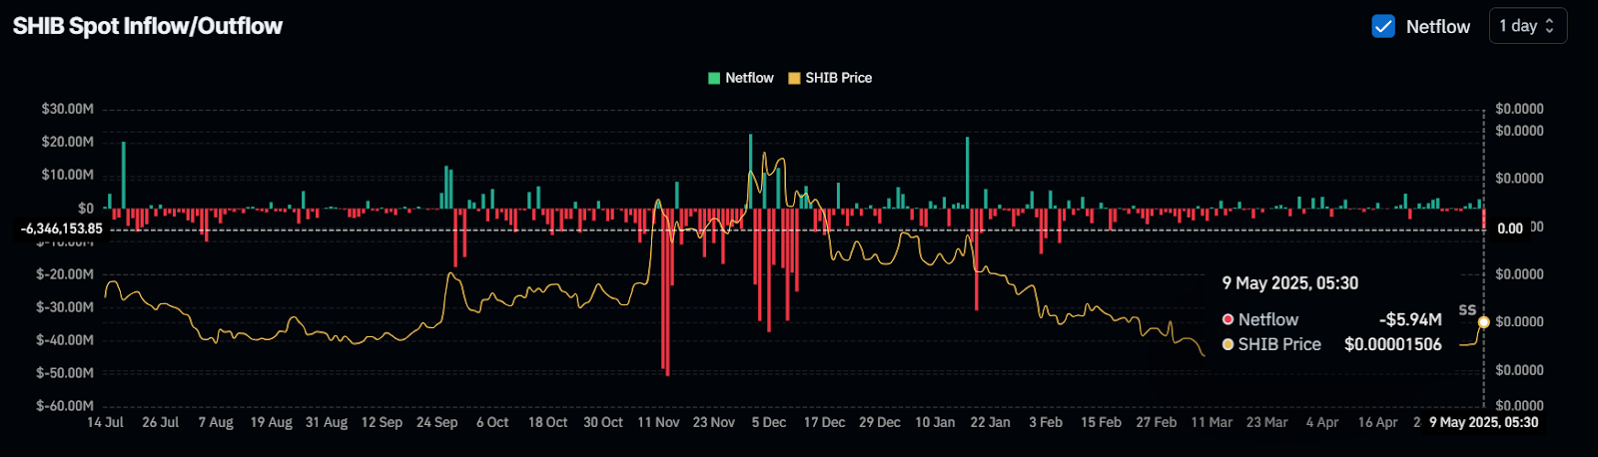Click the 0.00 right axis crosshair label
Image resolution: width=1598 pixels, height=457 pixels.
pos(1510,228)
